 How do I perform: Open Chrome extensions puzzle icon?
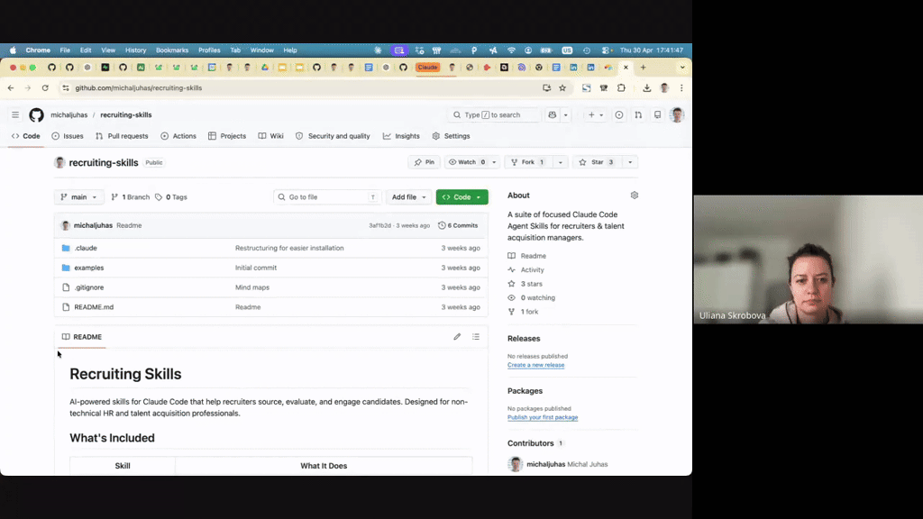click(x=621, y=87)
